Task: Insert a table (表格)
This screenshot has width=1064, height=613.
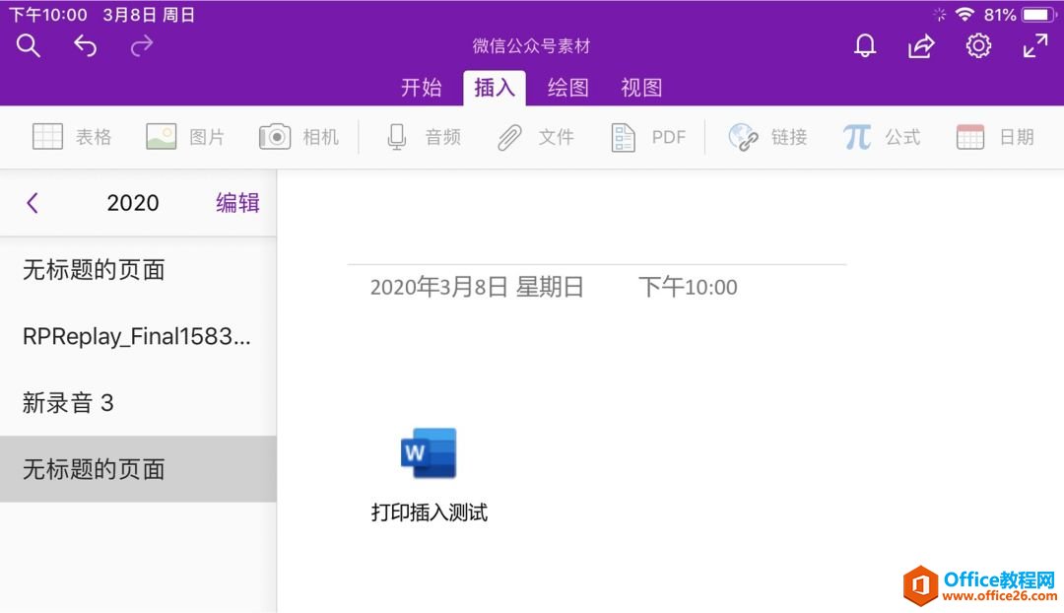Action: tap(72, 137)
